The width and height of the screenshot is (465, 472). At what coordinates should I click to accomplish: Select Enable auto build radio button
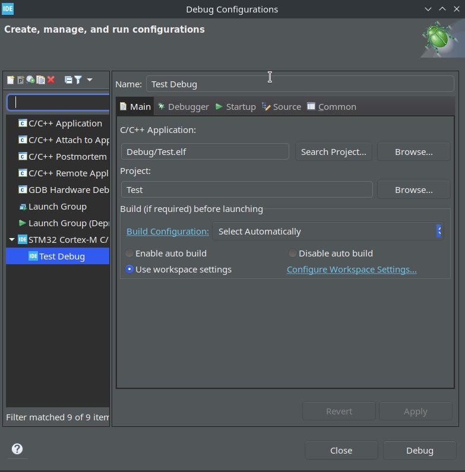tap(129, 253)
